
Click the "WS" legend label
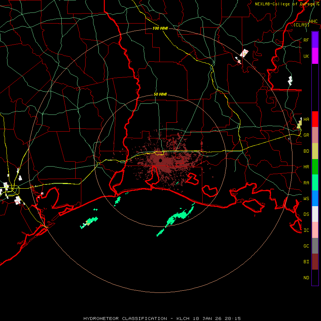pos(306,199)
